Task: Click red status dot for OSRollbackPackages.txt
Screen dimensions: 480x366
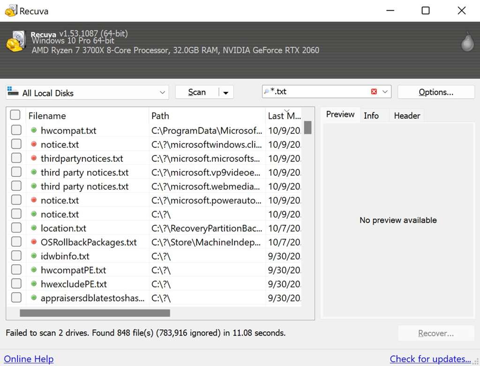Action: coord(34,242)
